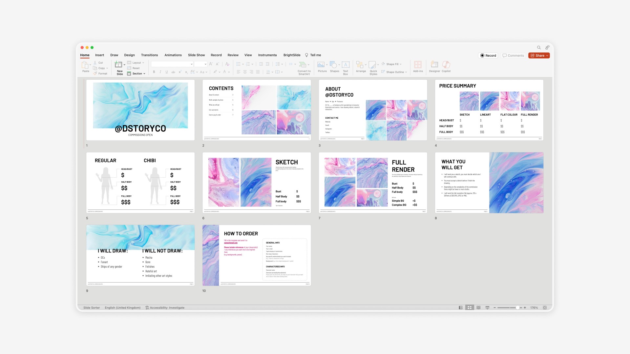Image resolution: width=630 pixels, height=354 pixels.
Task: Click the New Slide icon
Action: click(118, 65)
